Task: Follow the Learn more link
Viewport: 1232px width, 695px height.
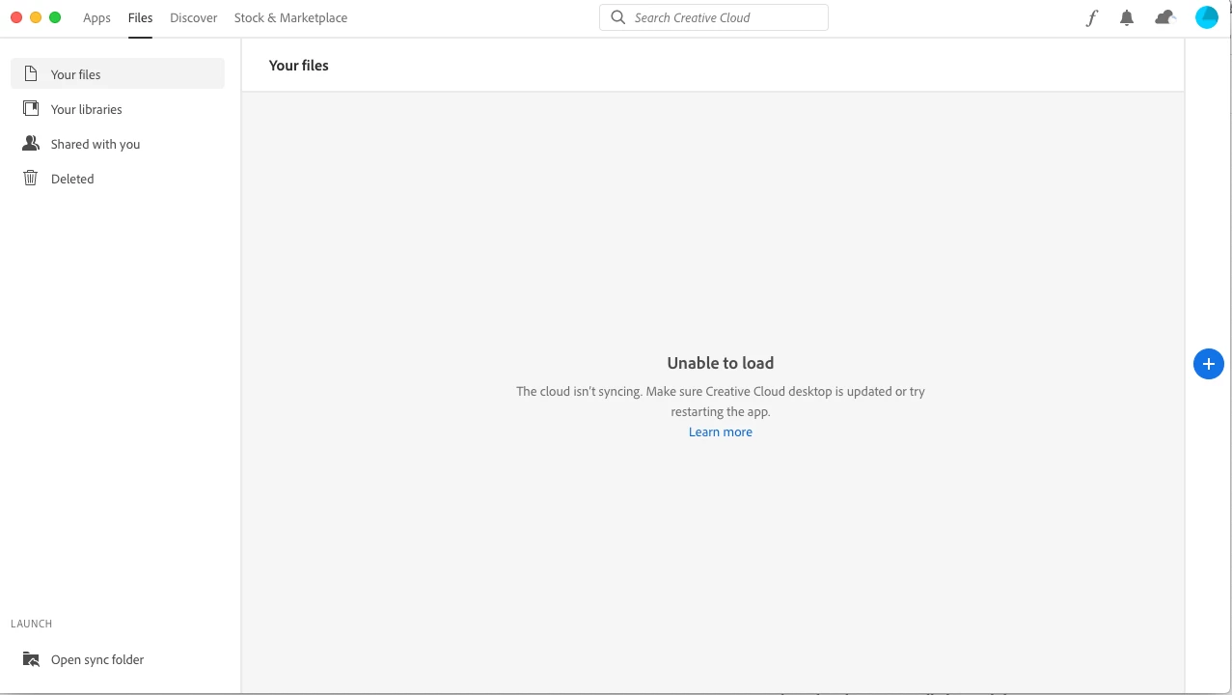Action: [721, 431]
